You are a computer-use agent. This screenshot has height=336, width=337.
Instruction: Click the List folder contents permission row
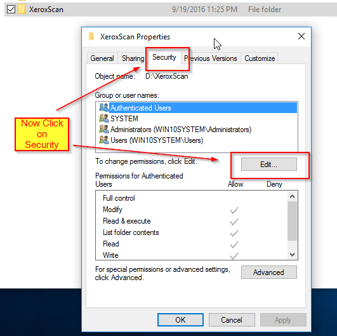point(191,232)
